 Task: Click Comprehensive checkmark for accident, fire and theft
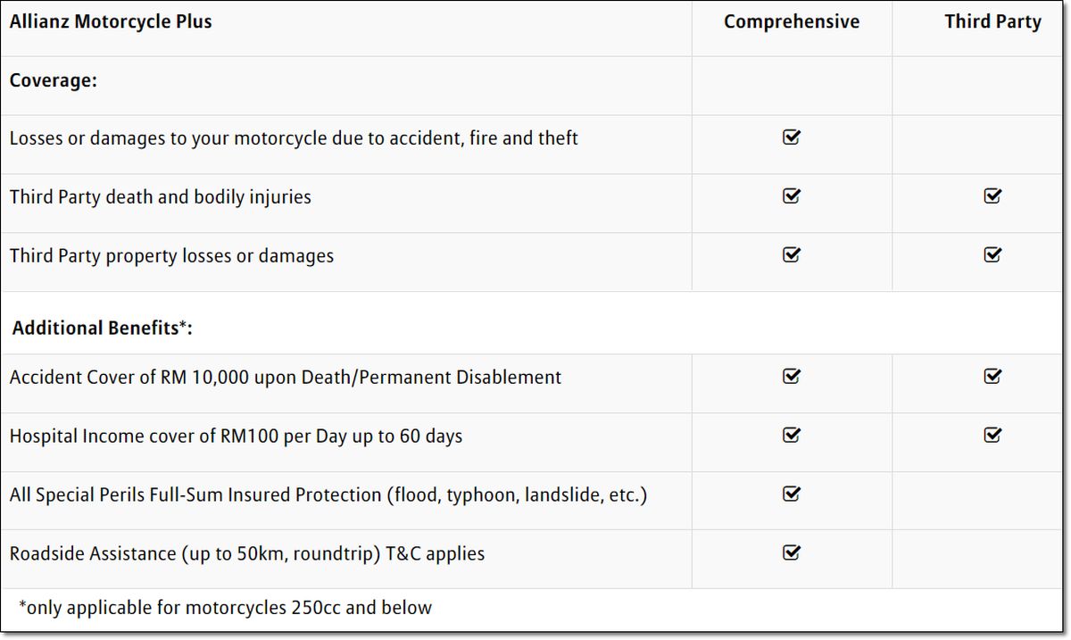coord(791,137)
